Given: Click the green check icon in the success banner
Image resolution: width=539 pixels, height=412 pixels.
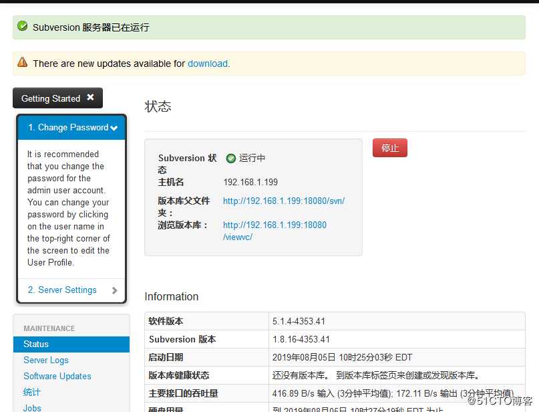Looking at the screenshot, I should pos(23,26).
